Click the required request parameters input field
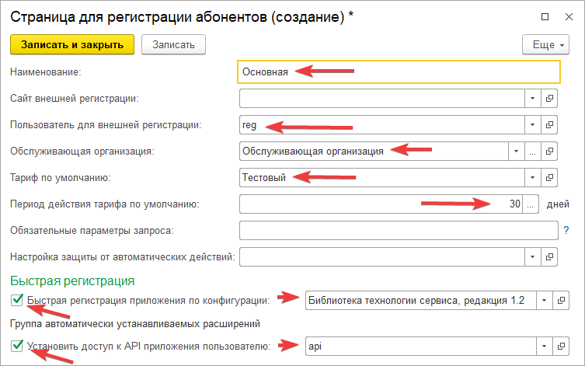Image resolution: width=585 pixels, height=366 pixels. tap(399, 230)
